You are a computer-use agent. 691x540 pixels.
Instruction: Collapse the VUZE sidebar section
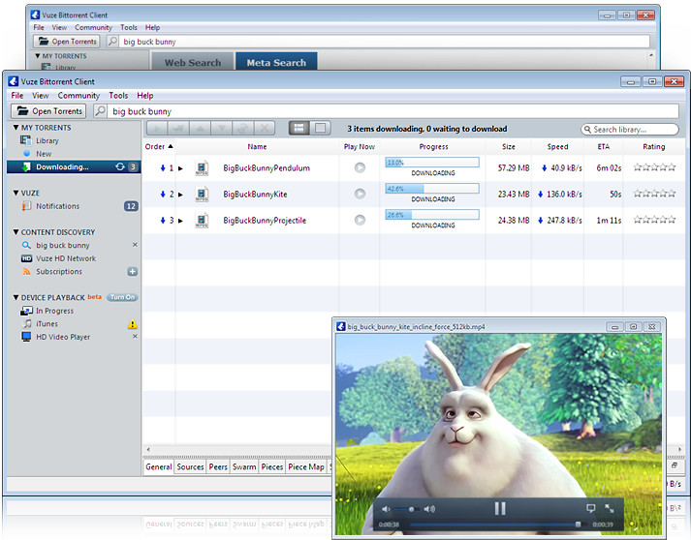click(x=16, y=193)
